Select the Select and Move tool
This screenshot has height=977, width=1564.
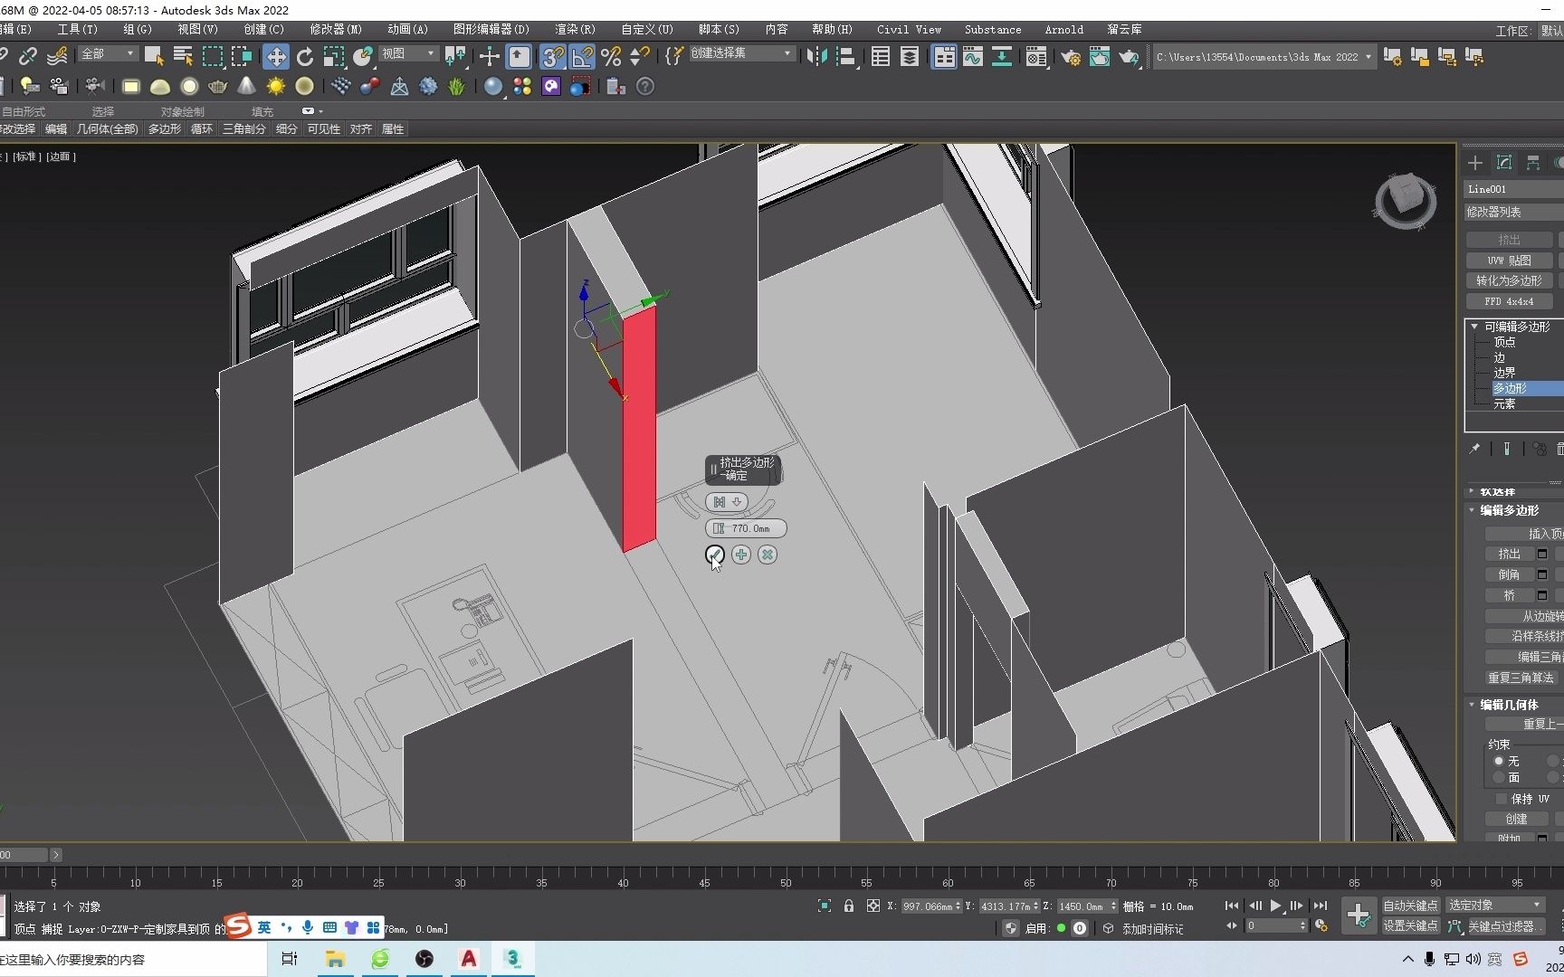pos(276,57)
